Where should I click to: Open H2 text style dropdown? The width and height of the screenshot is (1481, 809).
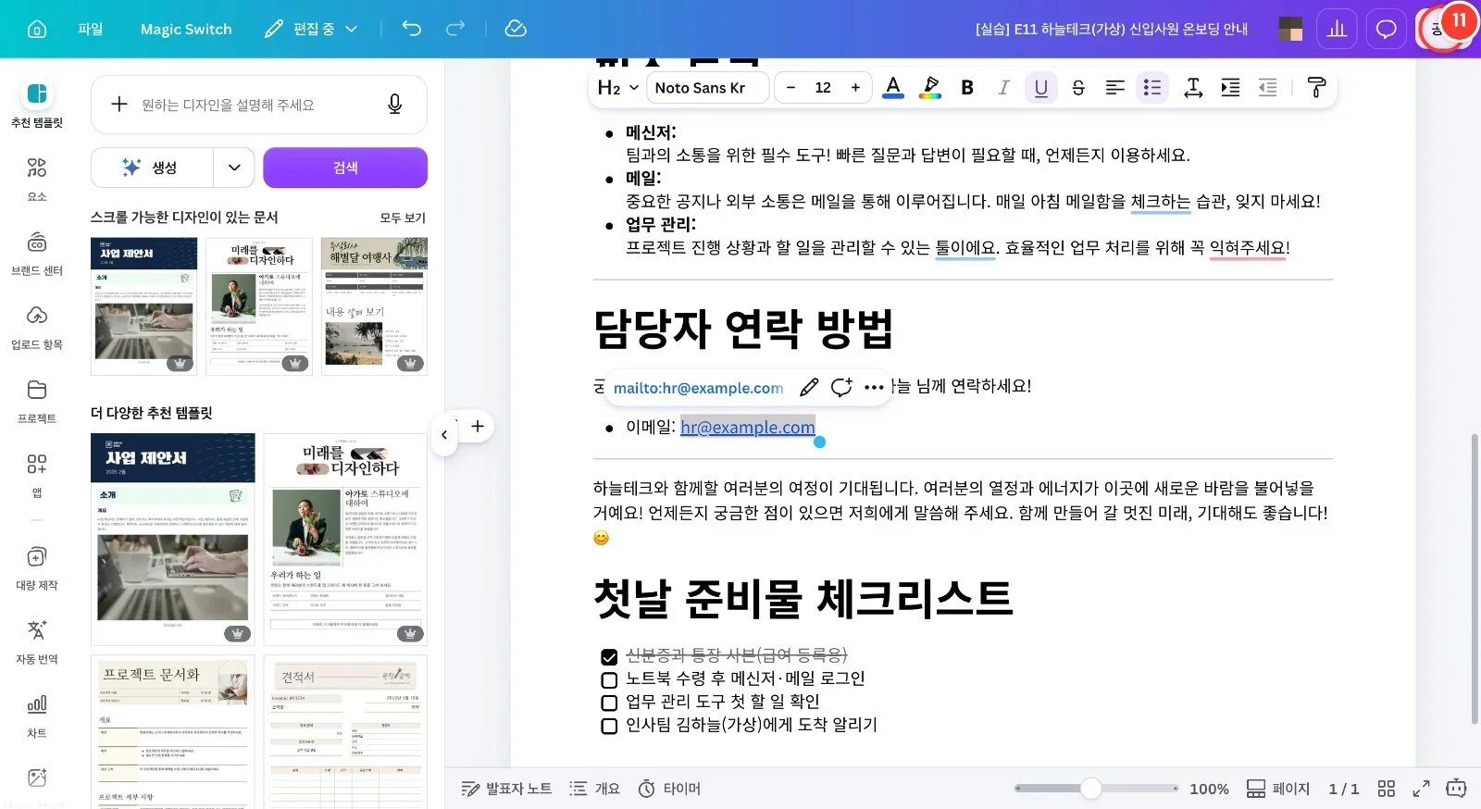pyautogui.click(x=618, y=87)
